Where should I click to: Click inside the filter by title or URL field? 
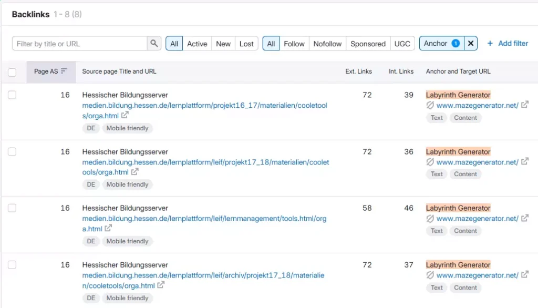click(x=79, y=43)
